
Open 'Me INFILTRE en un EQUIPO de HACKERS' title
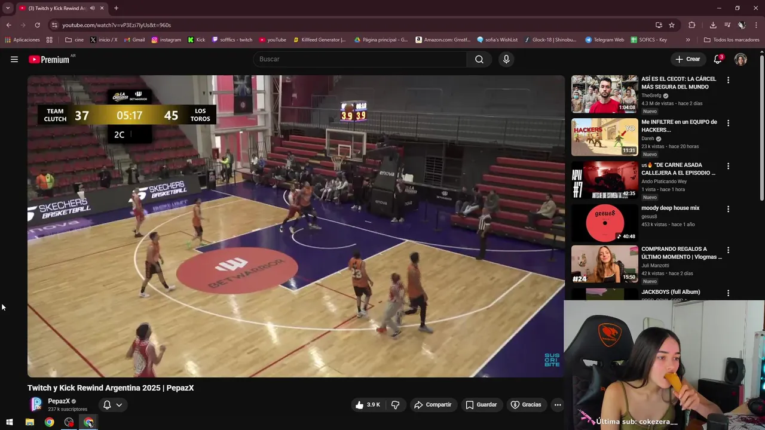tap(679, 126)
